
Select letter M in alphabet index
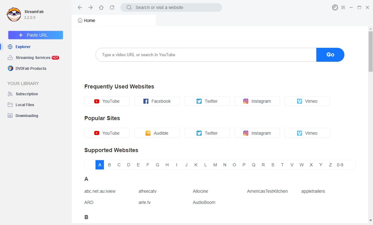tap(215, 165)
